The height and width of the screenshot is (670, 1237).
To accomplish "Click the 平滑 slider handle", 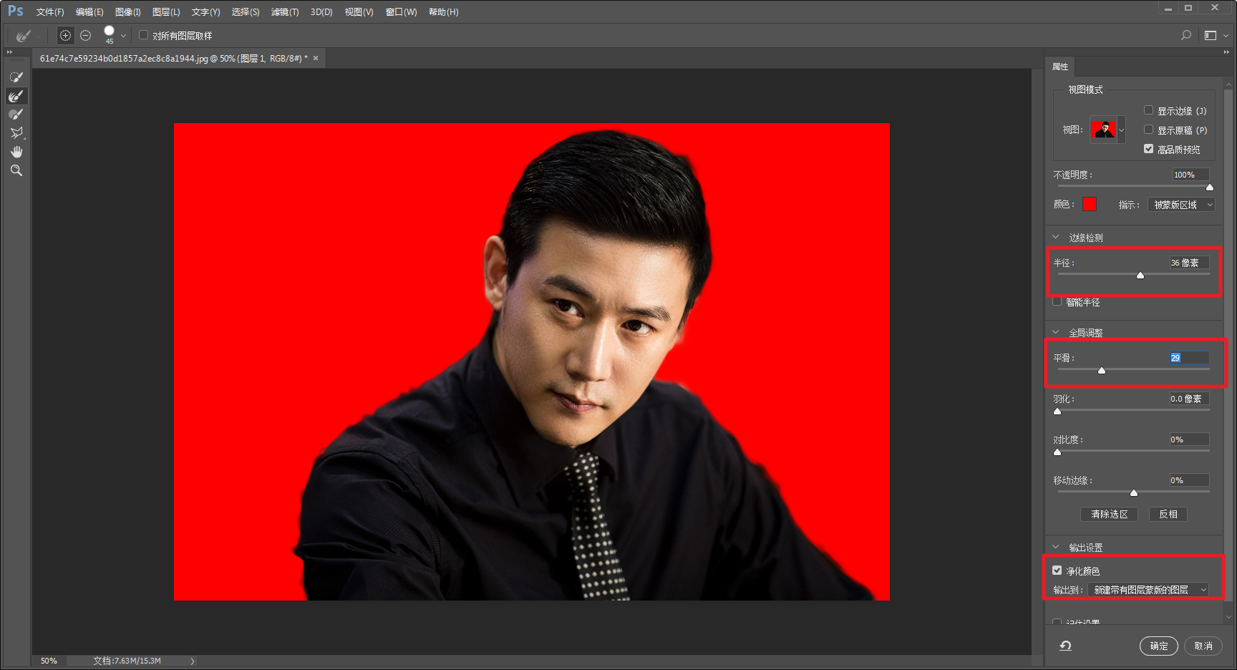I will [1102, 371].
